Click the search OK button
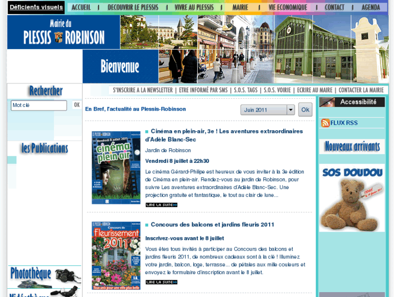 [x=77, y=105]
